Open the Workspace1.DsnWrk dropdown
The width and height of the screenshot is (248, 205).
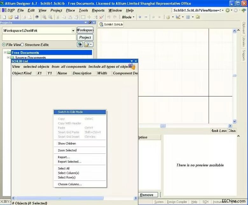pyautogui.click(x=73, y=31)
